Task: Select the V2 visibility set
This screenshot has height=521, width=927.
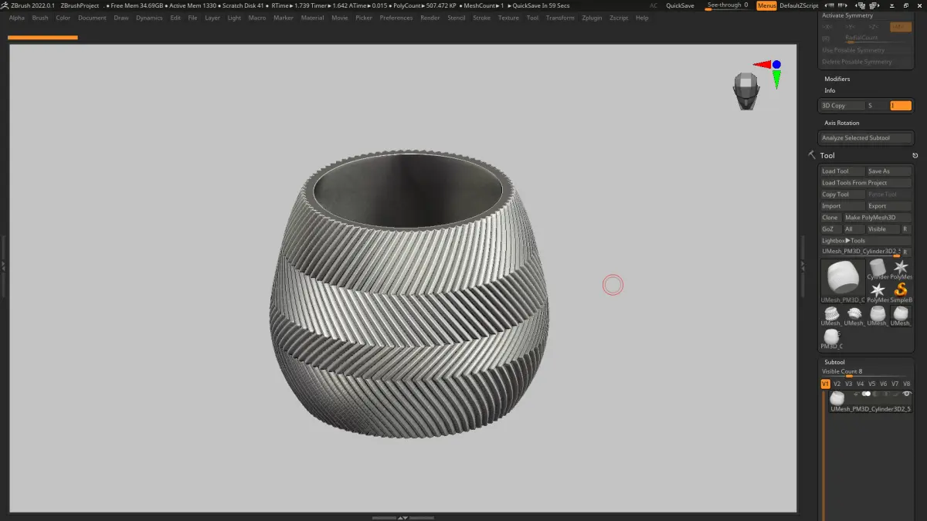Action: tap(837, 384)
